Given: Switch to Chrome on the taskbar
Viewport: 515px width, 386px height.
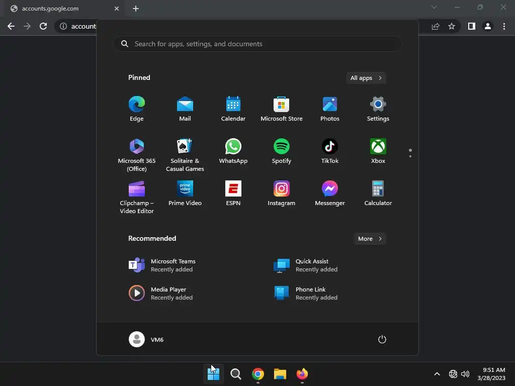Looking at the screenshot, I should point(258,374).
